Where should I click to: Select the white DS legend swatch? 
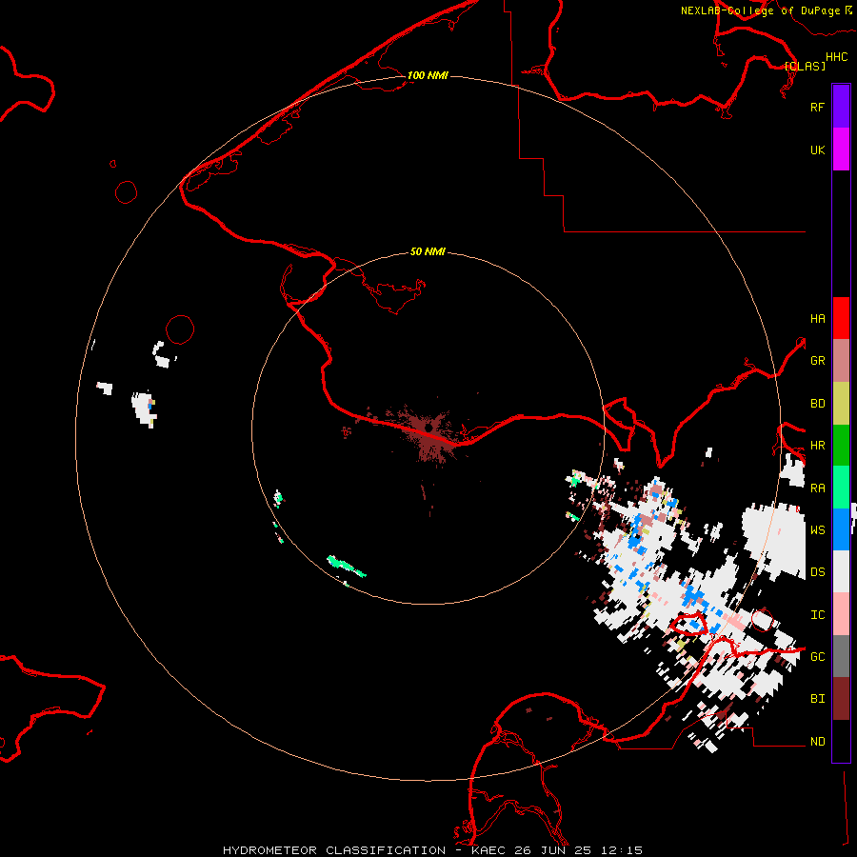coord(841,571)
